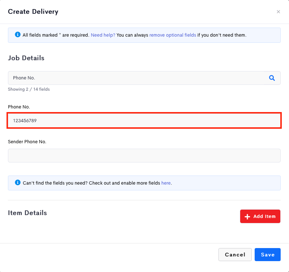Click the Phone No. input containing 123456789
The image size is (289, 272).
(144, 120)
